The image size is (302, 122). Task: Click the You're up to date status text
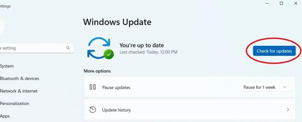(x=142, y=45)
